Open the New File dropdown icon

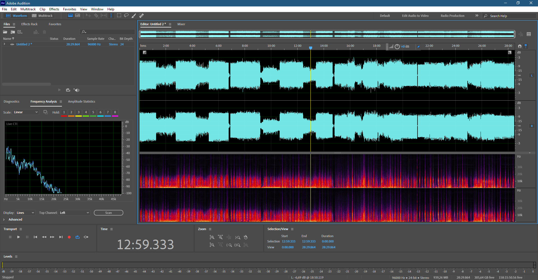[20, 32]
